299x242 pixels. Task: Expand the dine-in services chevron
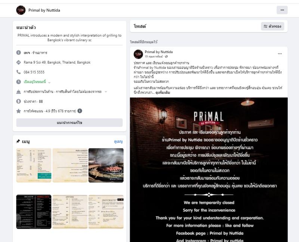tap(106, 92)
